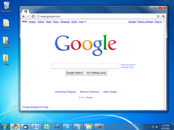Click the Show desktop strip at taskbar end

click(x=173, y=127)
